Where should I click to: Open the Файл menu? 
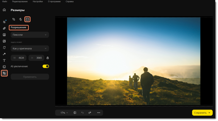click(5, 2)
